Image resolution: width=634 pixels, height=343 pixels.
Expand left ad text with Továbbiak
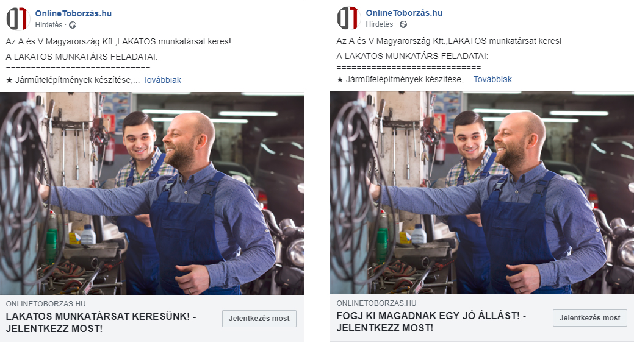point(162,80)
